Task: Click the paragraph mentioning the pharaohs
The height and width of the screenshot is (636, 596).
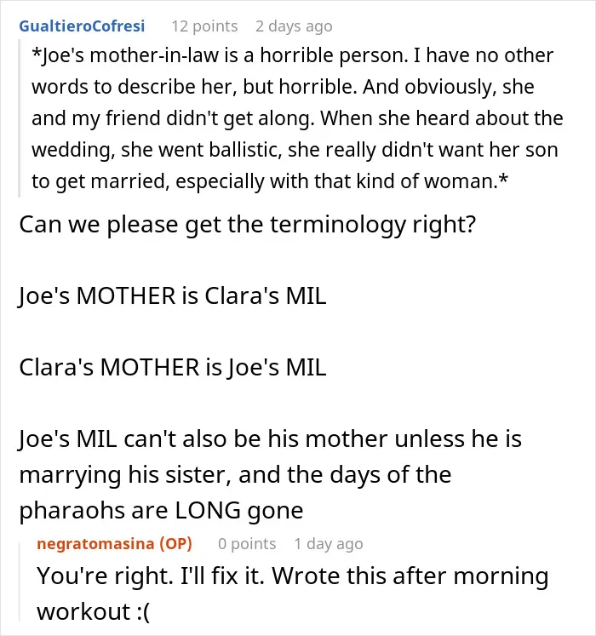Action: point(270,474)
